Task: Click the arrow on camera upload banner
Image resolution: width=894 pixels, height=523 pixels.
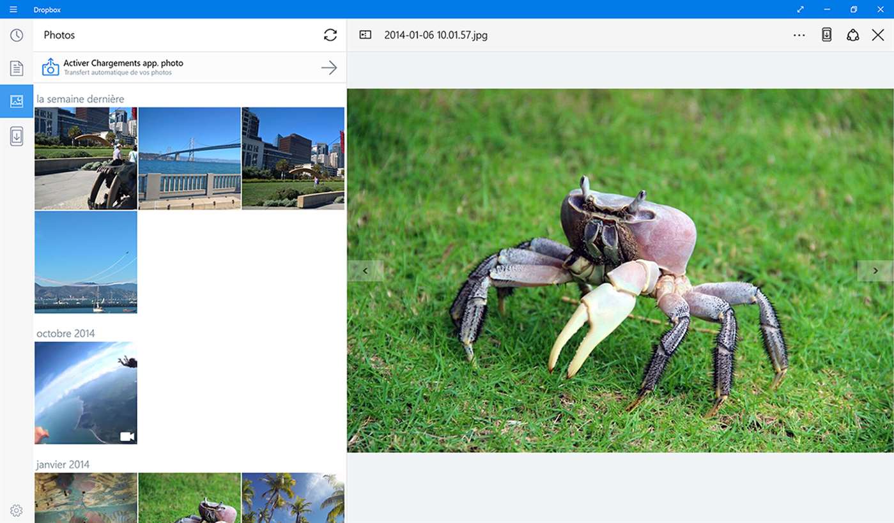Action: [x=329, y=67]
